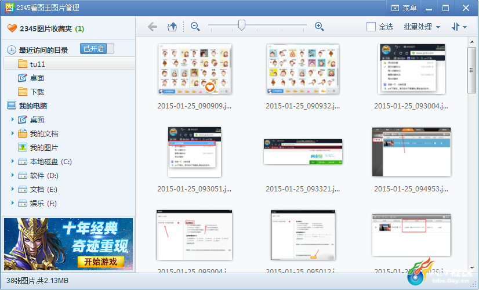The width and height of the screenshot is (479, 290).
Task: Open the 批量处理 dropdown menu
Action: coord(422,27)
